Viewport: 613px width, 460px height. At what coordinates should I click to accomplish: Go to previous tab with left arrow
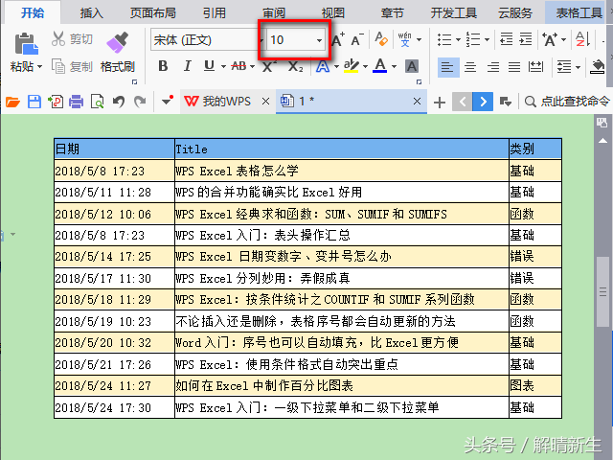tap(463, 102)
